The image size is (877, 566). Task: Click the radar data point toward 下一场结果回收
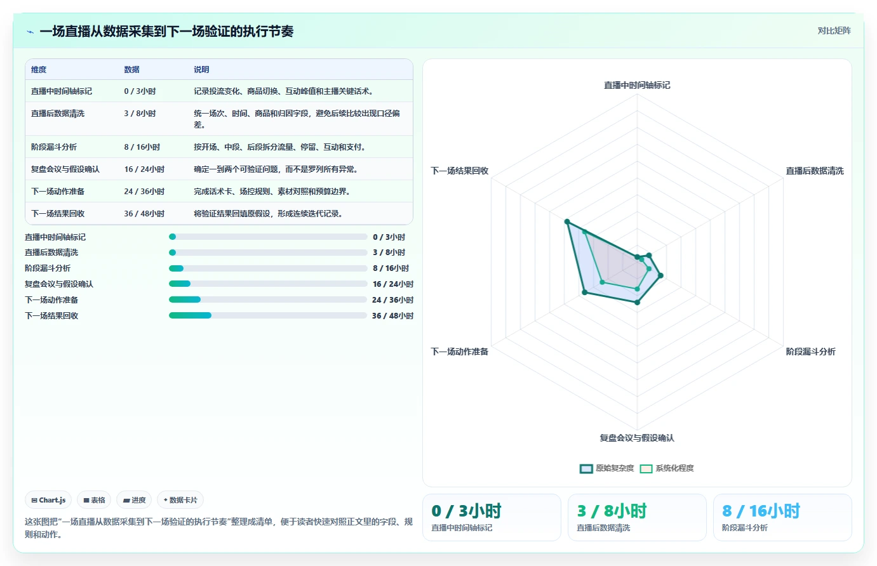pyautogui.click(x=567, y=222)
